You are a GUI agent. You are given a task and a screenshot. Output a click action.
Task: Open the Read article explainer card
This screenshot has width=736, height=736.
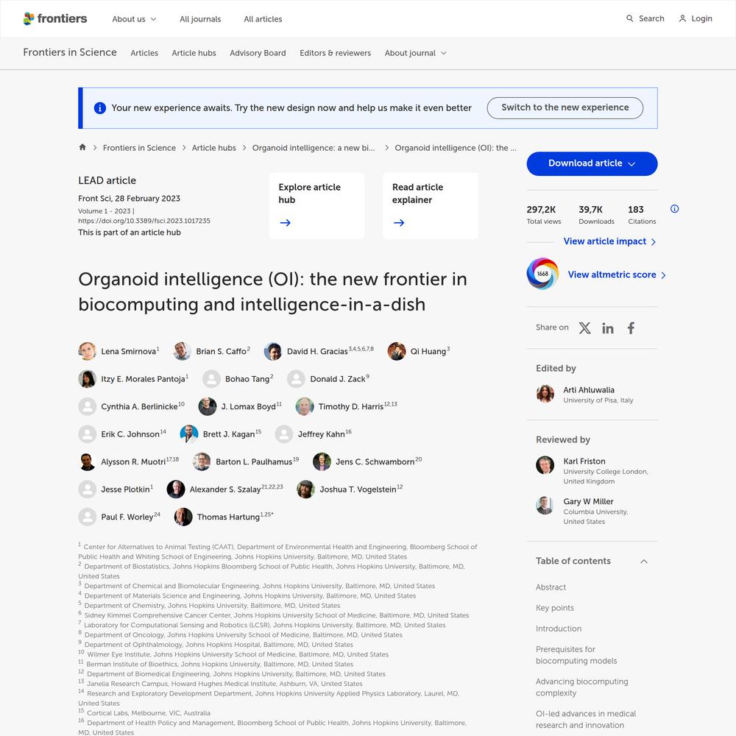[x=430, y=205]
